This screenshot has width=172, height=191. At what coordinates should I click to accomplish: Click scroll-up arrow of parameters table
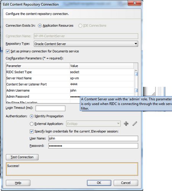(x=136, y=71)
